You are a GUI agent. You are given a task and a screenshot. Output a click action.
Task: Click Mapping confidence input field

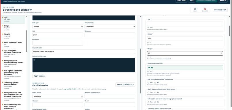[110, 96]
